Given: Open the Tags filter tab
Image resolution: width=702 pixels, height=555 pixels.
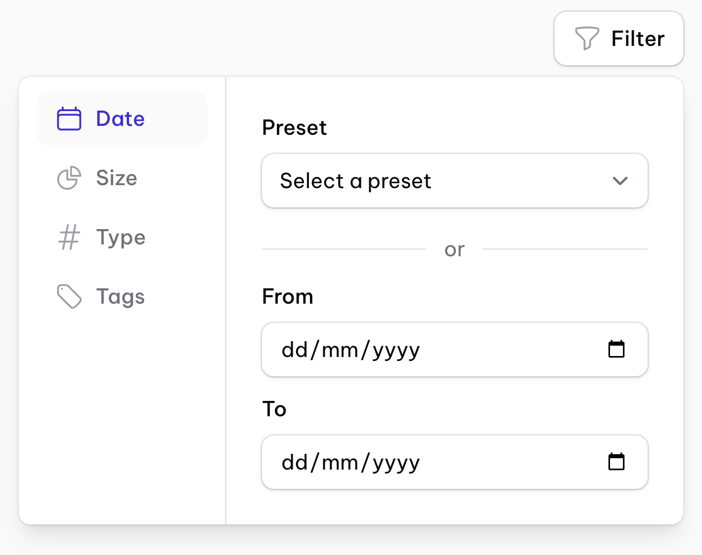Looking at the screenshot, I should pyautogui.click(x=122, y=296).
